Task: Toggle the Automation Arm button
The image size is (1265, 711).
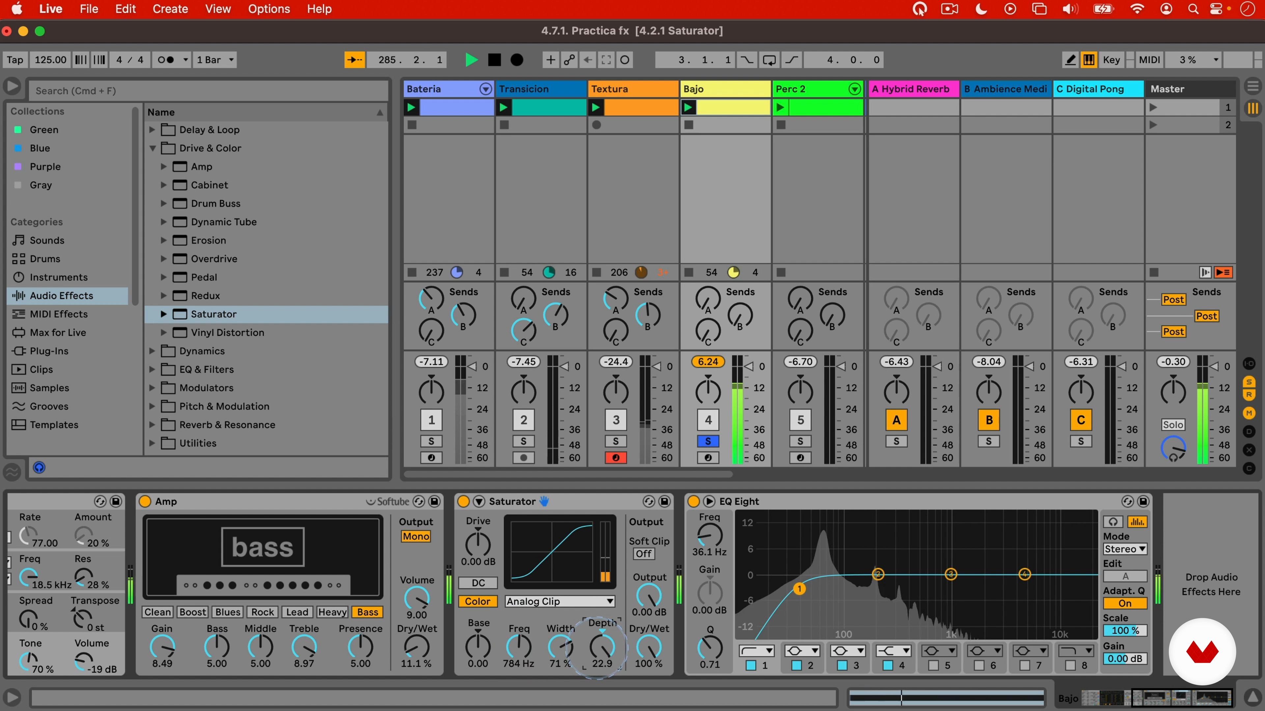Action: coord(569,60)
